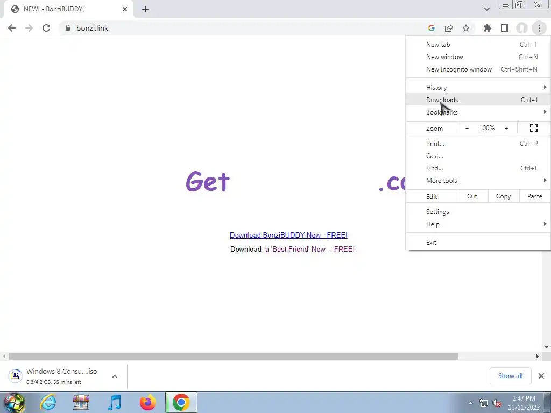Choose Exit from the menu

click(x=478, y=243)
